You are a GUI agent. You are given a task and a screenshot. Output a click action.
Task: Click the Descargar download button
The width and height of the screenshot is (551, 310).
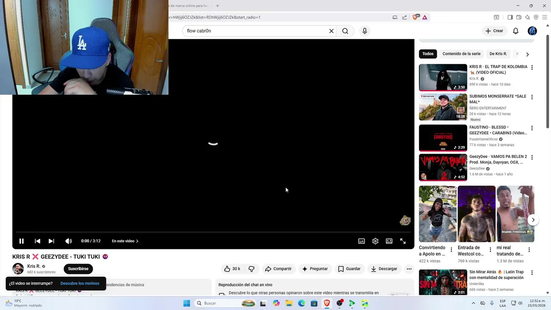tap(384, 269)
